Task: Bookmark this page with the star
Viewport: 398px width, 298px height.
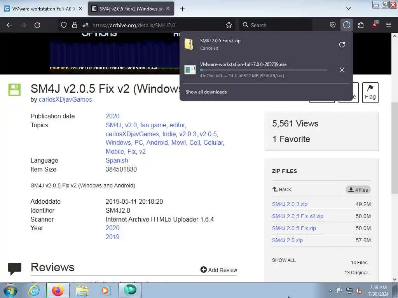Action: click(x=229, y=25)
